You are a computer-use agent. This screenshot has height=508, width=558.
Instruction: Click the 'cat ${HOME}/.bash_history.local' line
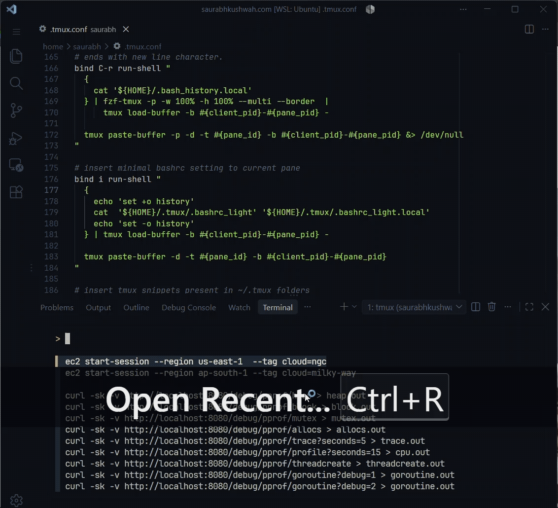point(173,90)
